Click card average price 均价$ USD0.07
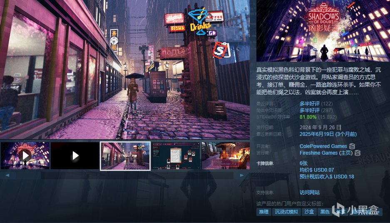 317,170
